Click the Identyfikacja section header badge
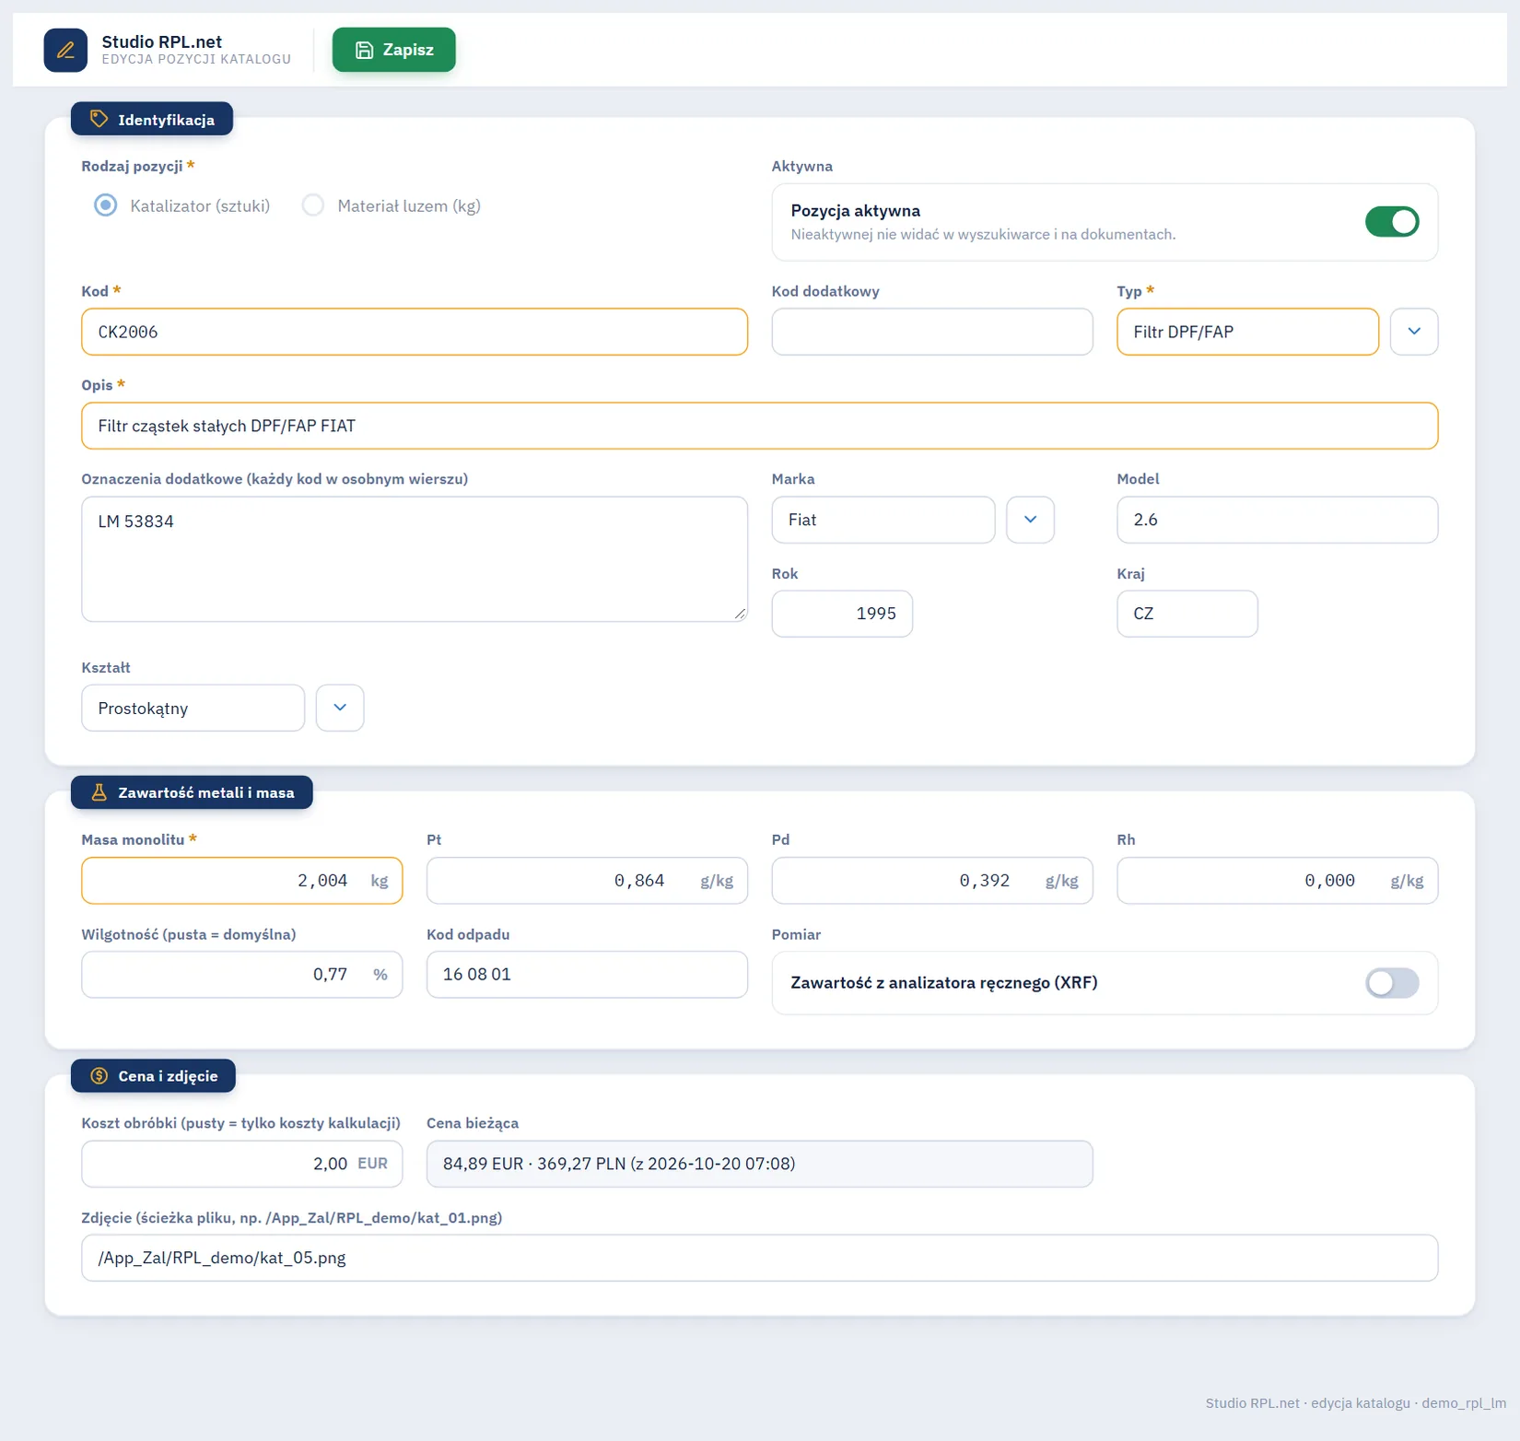 coord(152,119)
